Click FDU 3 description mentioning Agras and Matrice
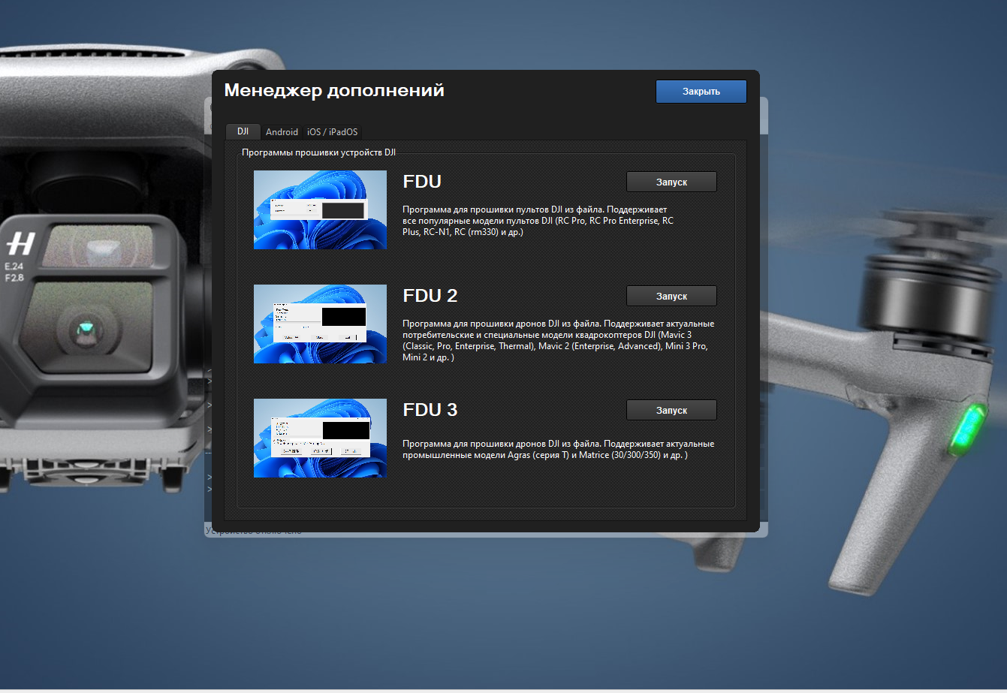 557,449
